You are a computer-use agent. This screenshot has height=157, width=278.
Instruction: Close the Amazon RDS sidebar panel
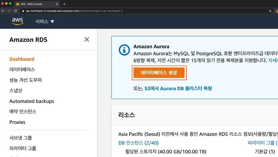point(87,39)
